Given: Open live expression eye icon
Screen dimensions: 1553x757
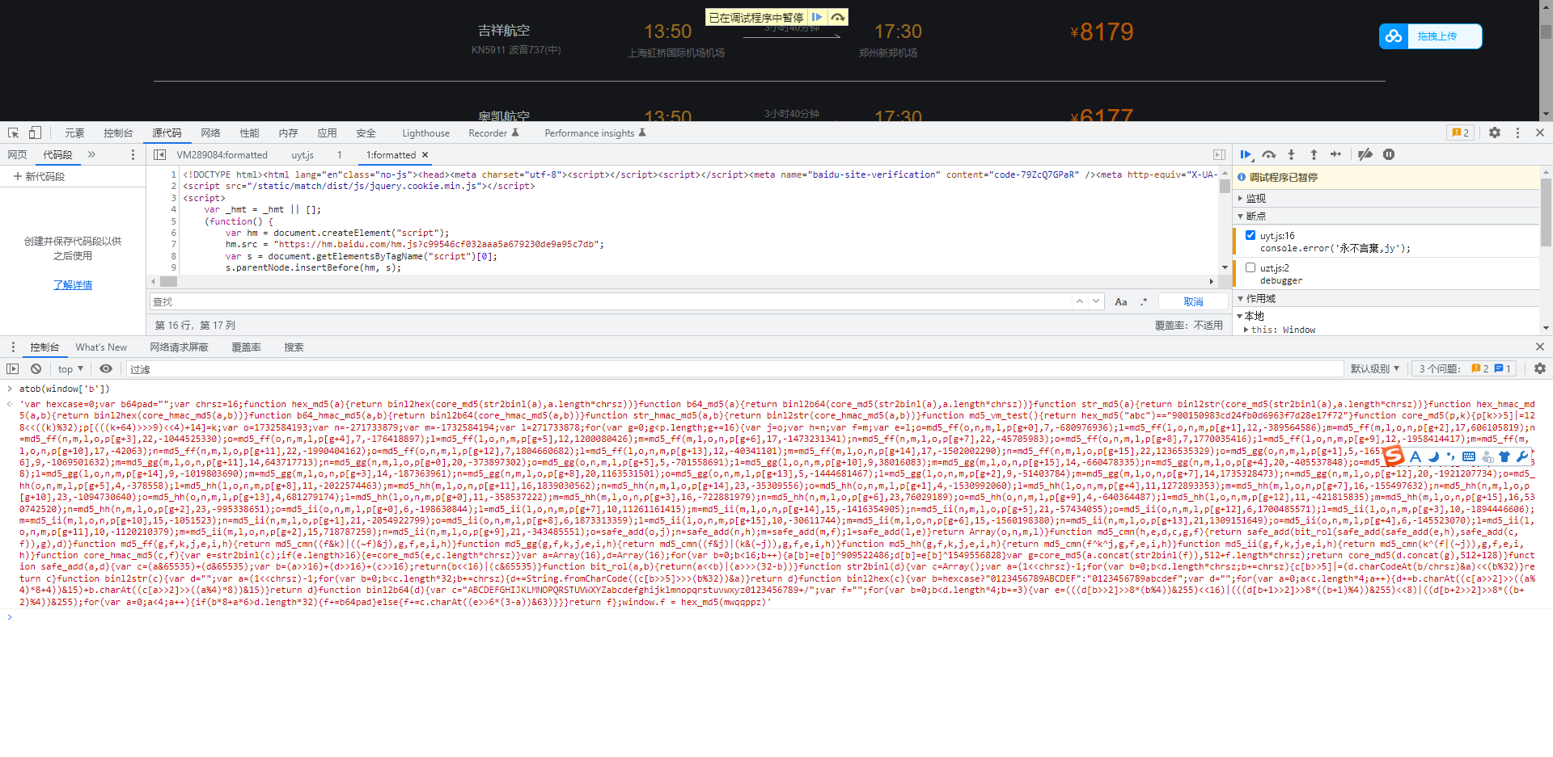Looking at the screenshot, I should tap(106, 368).
